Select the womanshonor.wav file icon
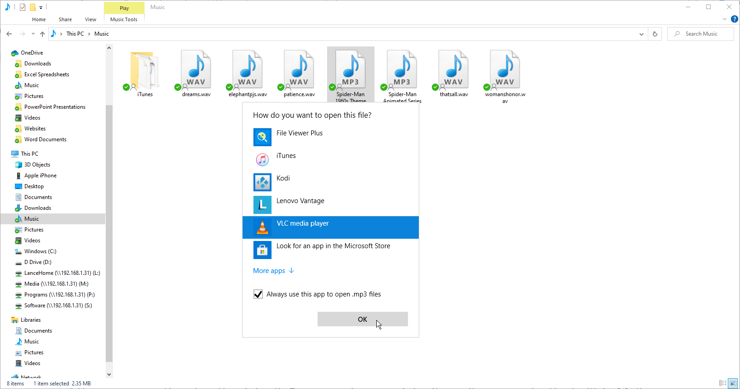 click(505, 70)
